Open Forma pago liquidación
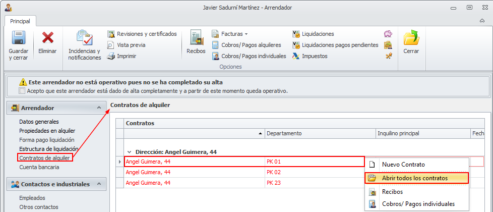 [47, 140]
